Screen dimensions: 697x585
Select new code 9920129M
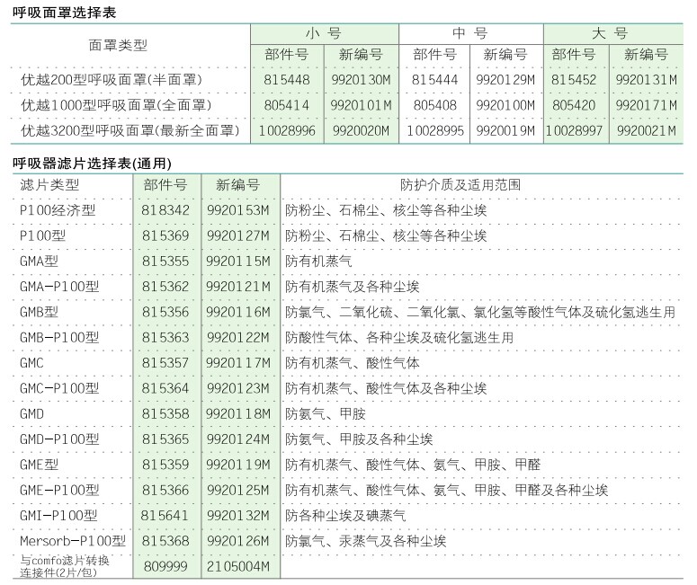click(505, 80)
